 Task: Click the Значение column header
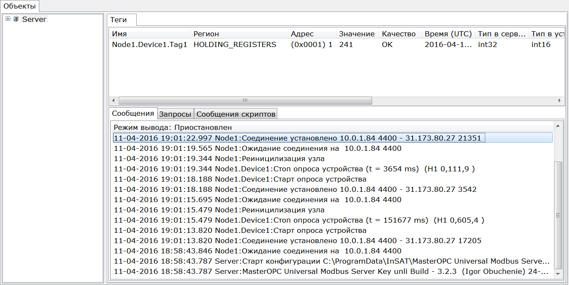point(356,34)
